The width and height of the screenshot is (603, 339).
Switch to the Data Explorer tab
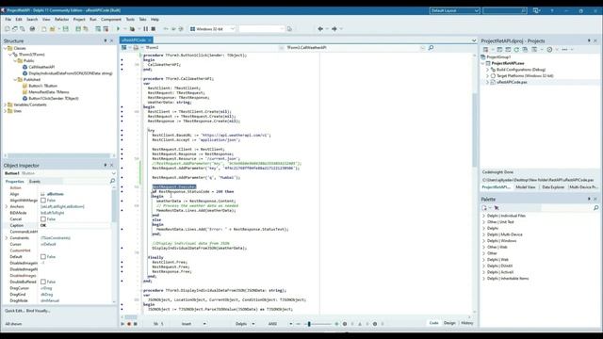tap(553, 187)
